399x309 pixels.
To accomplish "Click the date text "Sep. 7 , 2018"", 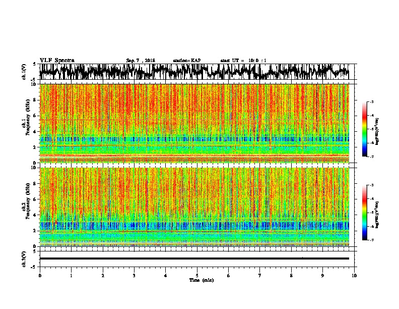I will coord(141,61).
